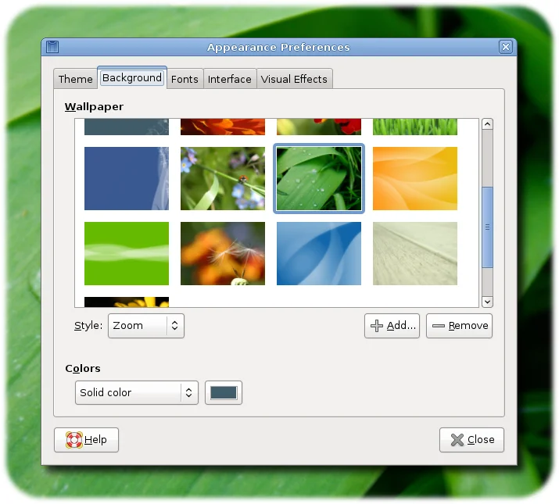Click the scrollbar up arrow
The image size is (559, 504).
click(x=487, y=124)
